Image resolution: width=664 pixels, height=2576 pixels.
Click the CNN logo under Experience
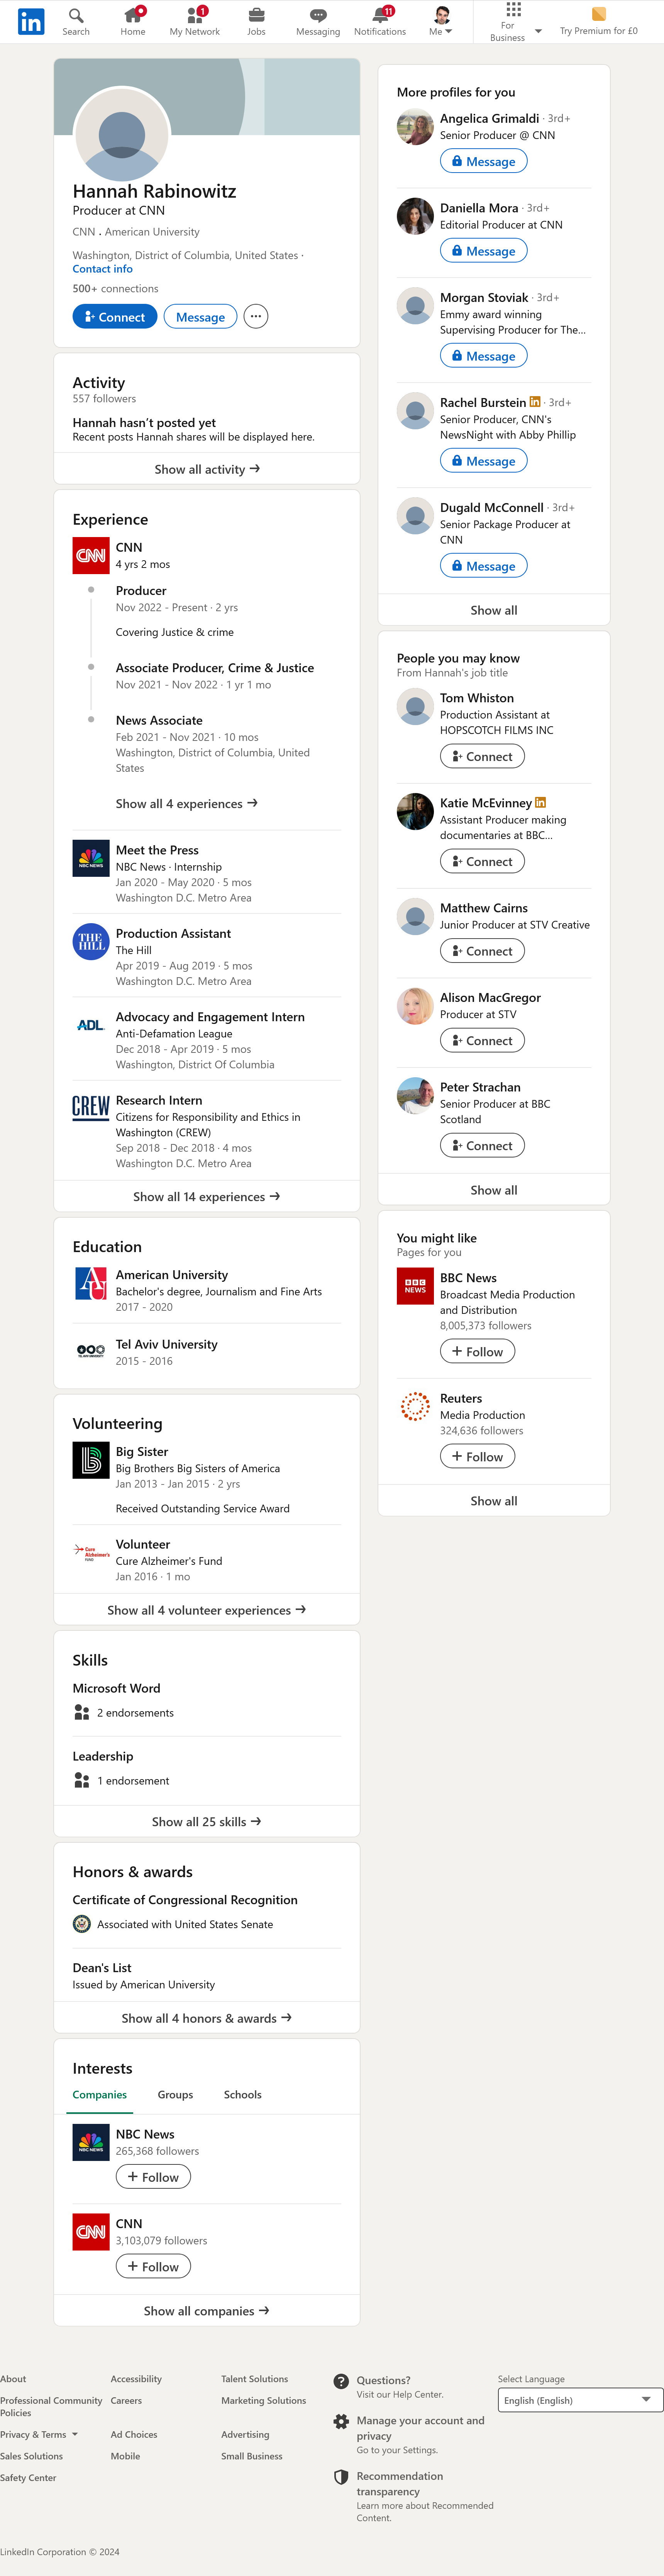[x=91, y=555]
